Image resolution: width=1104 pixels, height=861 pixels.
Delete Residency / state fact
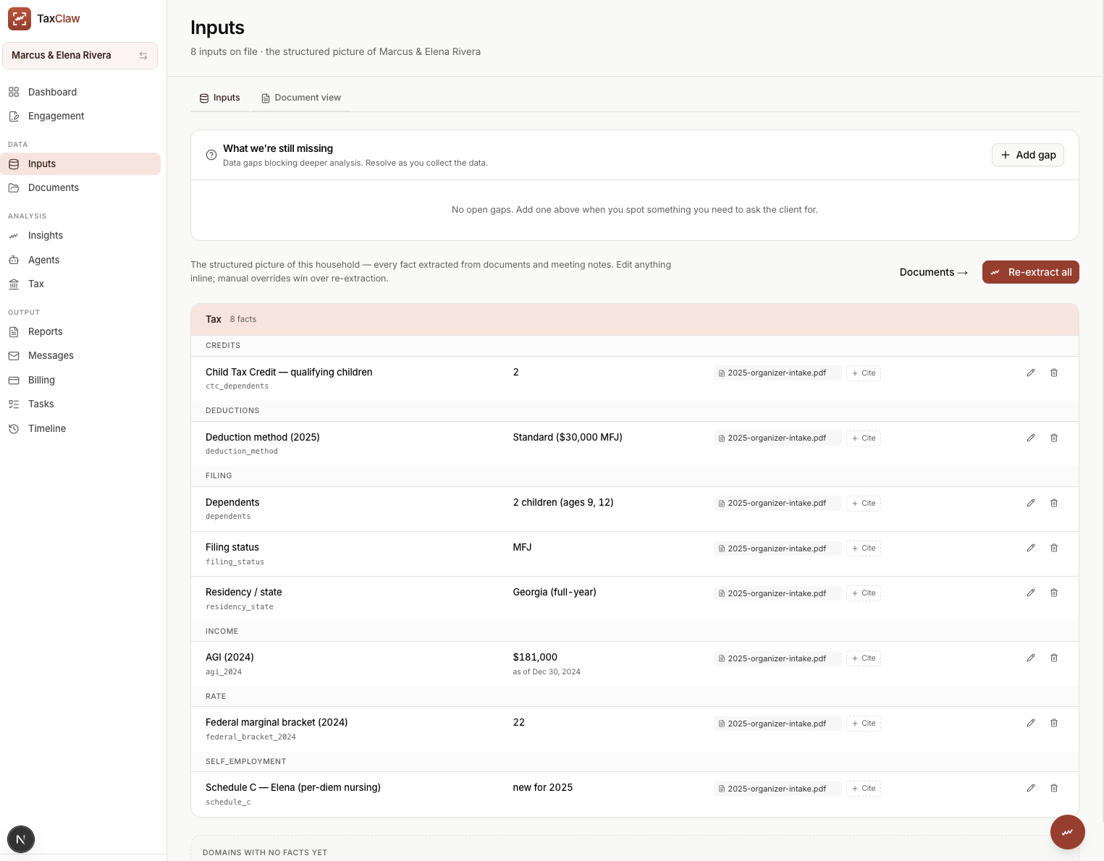(1054, 593)
